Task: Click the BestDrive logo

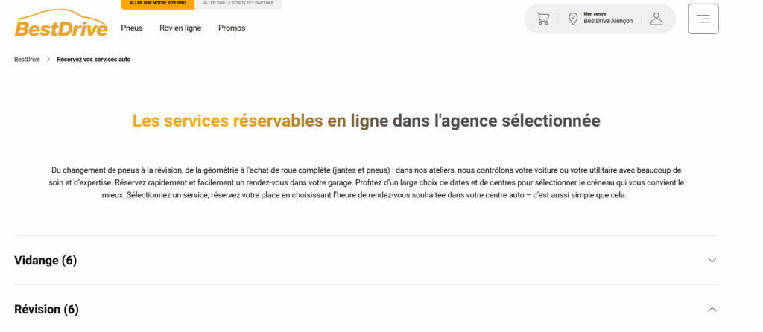Action: click(61, 23)
